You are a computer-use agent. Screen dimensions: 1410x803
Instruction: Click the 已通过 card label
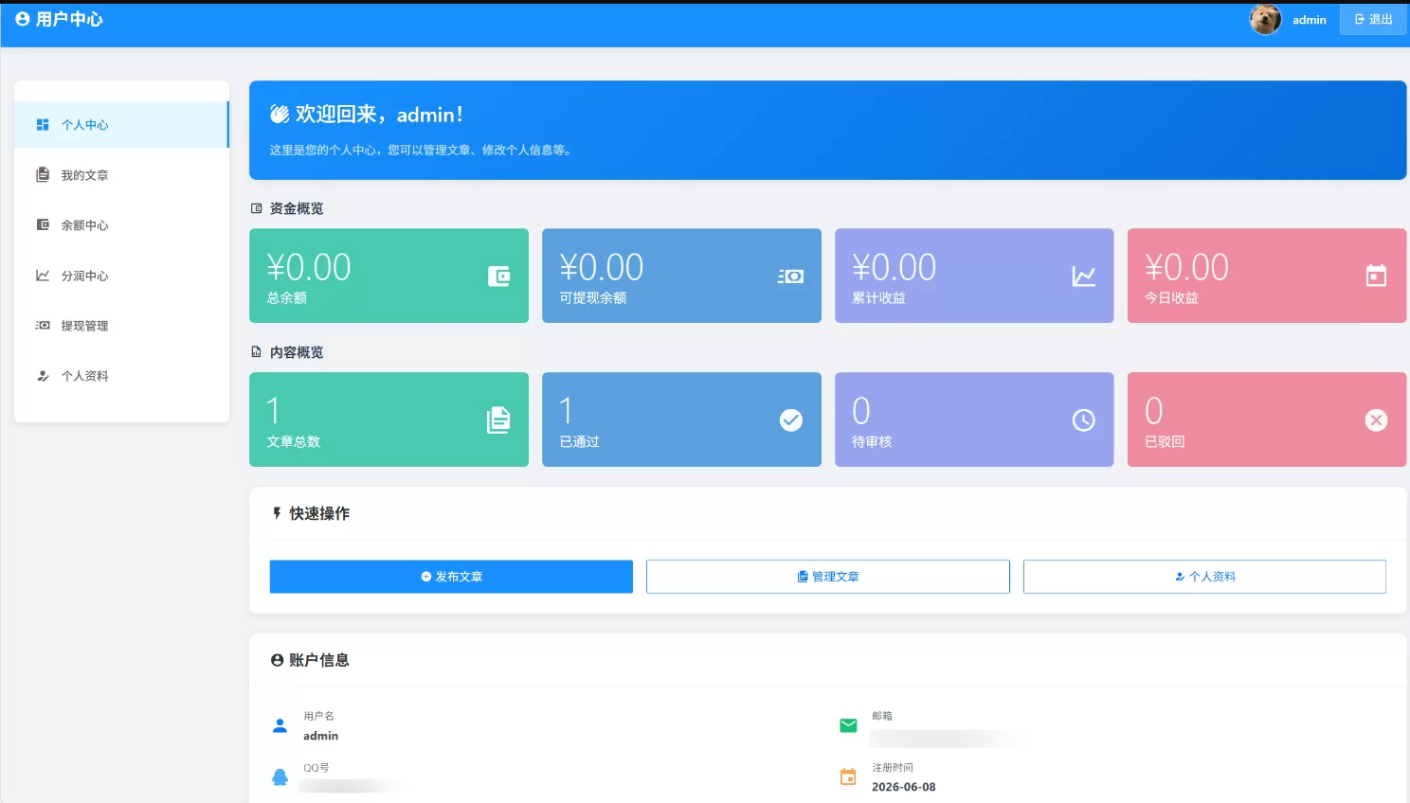[579, 442]
